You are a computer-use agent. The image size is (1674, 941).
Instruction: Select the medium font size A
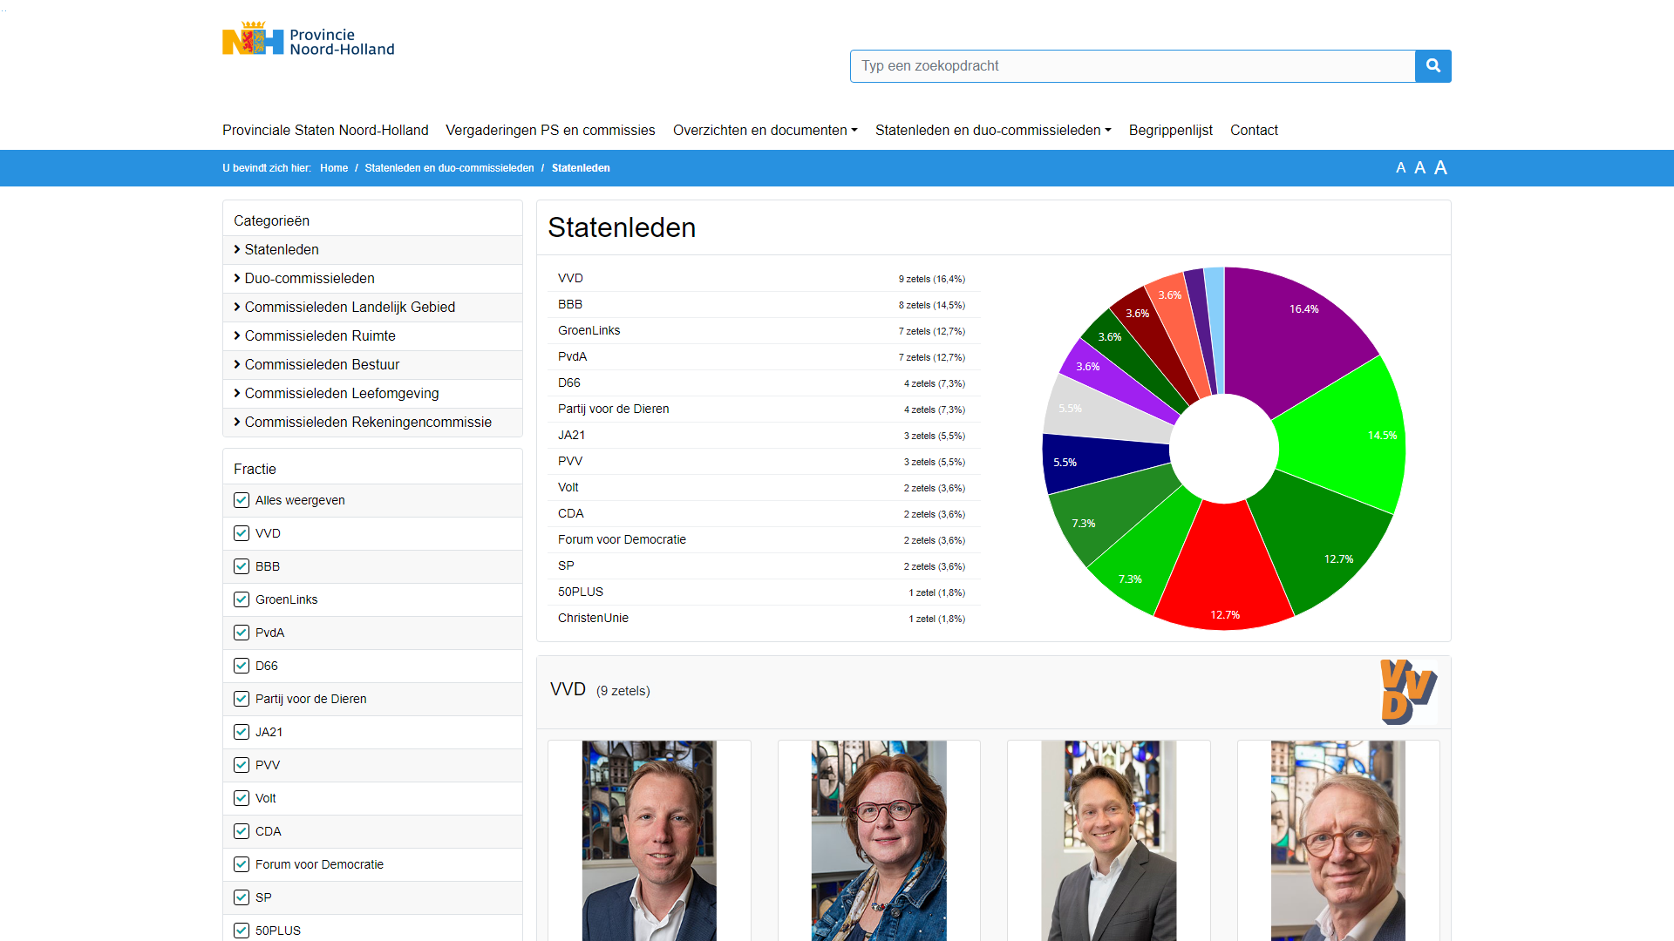pos(1419,168)
